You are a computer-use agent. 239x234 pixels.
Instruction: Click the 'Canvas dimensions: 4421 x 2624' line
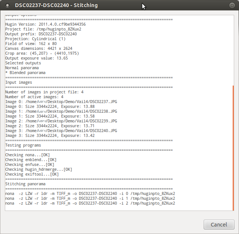click(x=39, y=48)
